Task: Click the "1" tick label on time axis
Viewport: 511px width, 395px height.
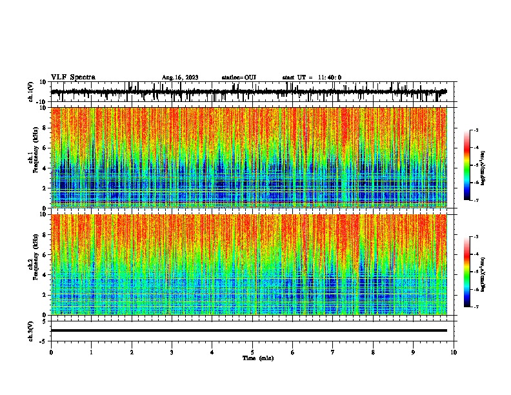Action: (x=91, y=352)
